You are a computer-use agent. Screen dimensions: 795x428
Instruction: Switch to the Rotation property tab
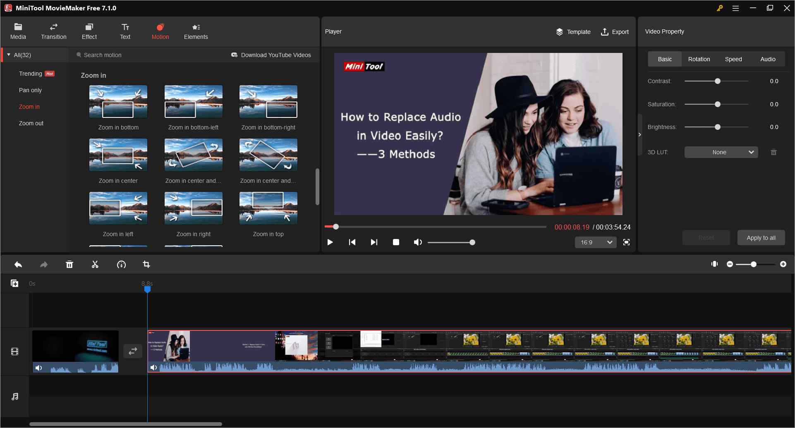699,59
